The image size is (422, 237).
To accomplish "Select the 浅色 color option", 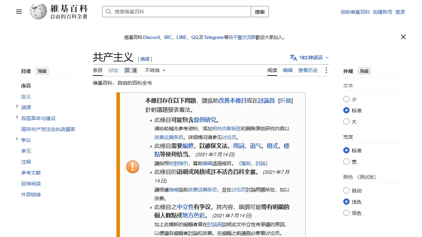I will (x=346, y=202).
